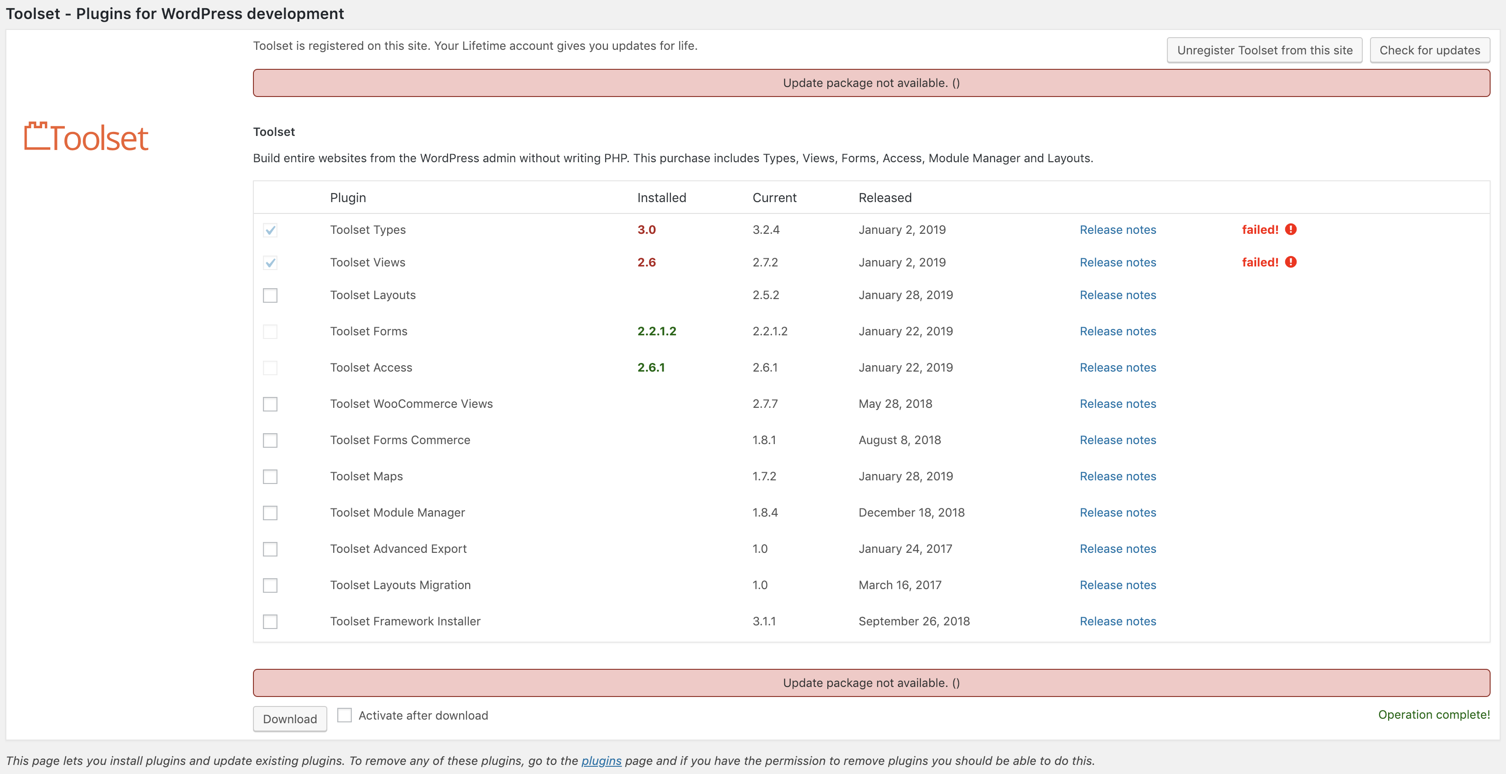Open Release notes for Toolset Layouts Migration
1506x774 pixels.
(1118, 585)
